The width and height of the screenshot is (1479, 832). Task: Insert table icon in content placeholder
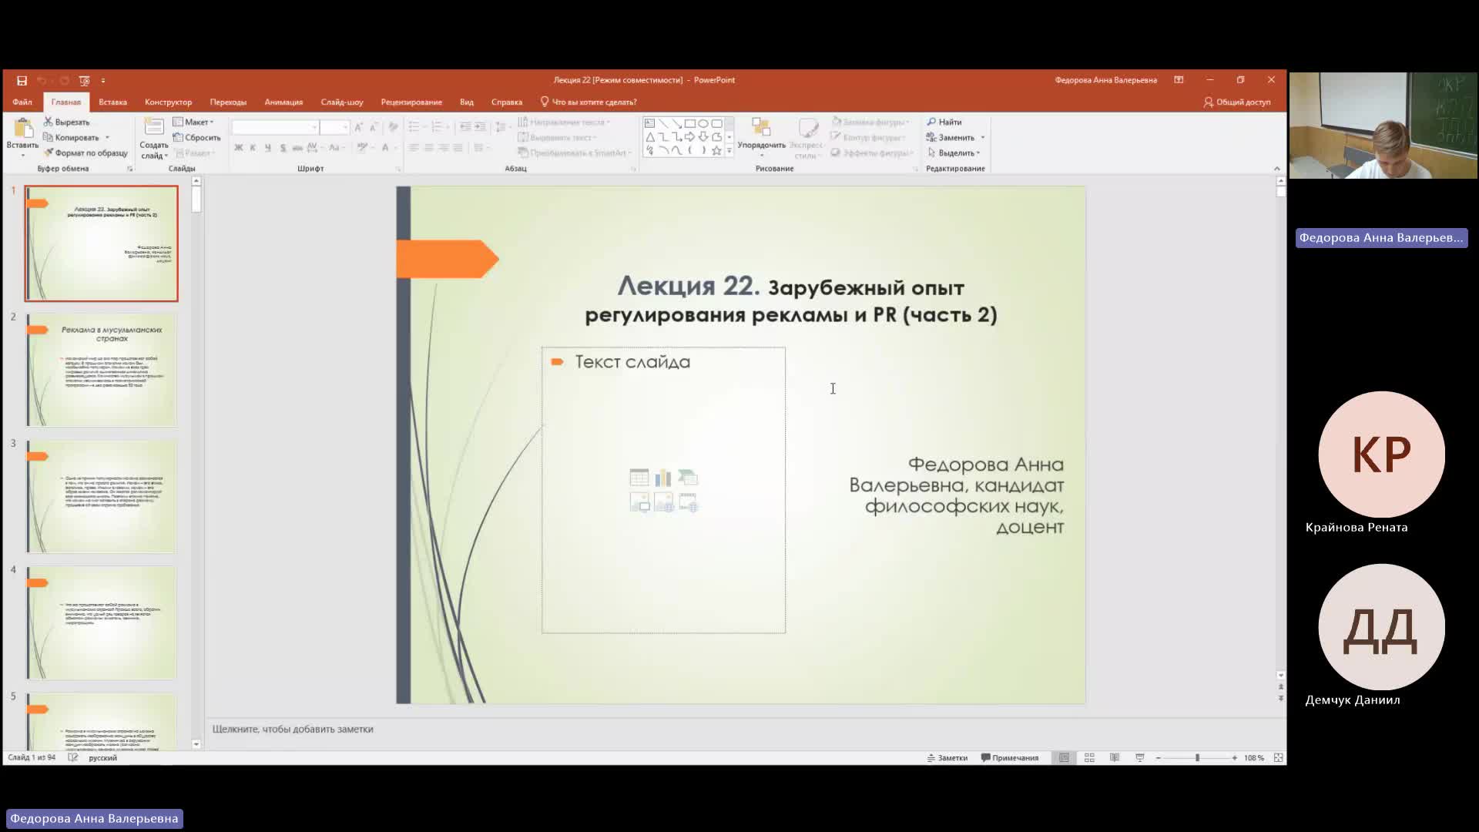(639, 478)
